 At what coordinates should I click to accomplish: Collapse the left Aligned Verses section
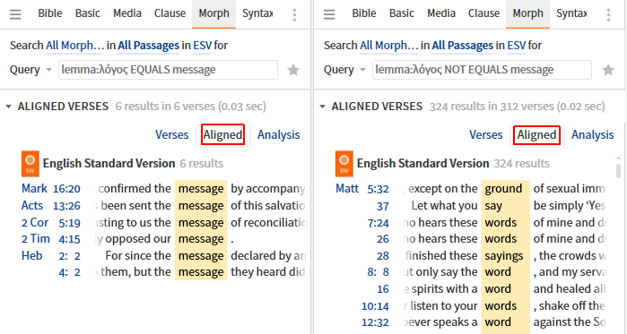pyautogui.click(x=8, y=107)
